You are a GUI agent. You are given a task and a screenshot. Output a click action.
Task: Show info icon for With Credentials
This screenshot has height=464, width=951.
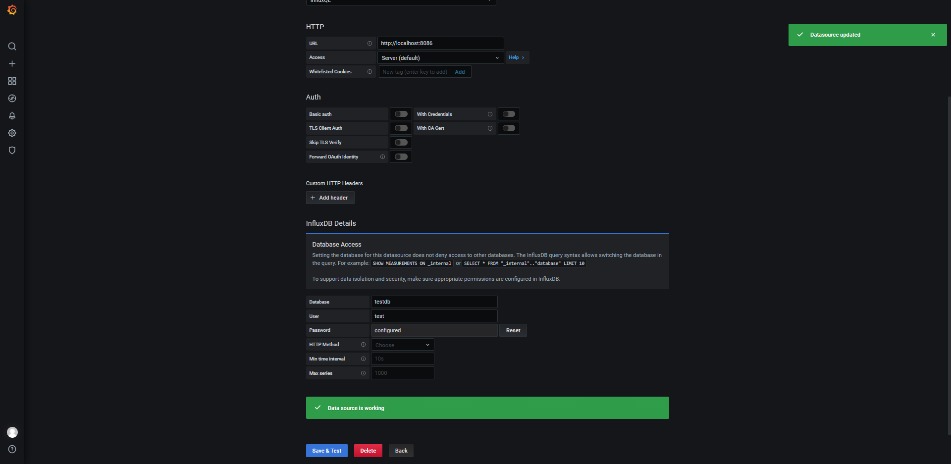click(x=490, y=114)
